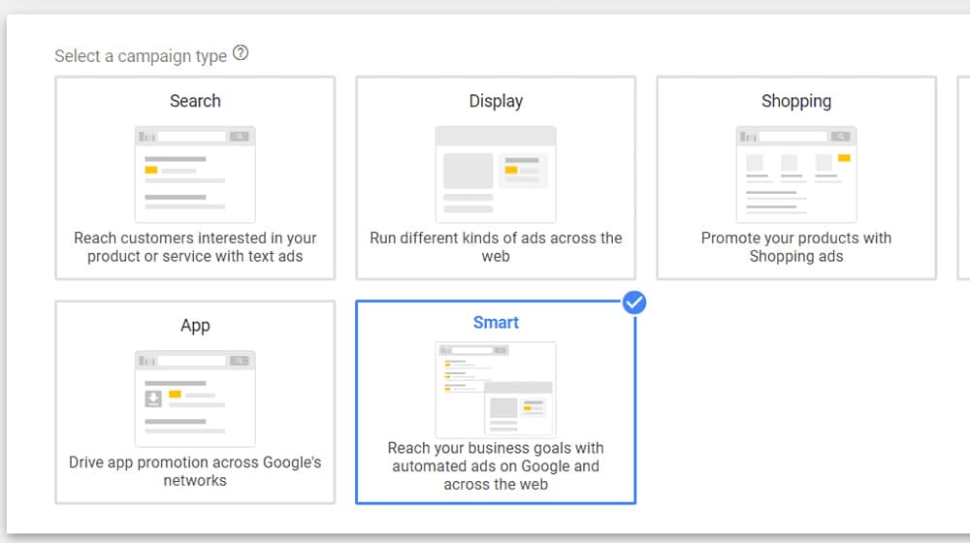Click the 'Shopping' card title
This screenshot has width=970, height=543.
tap(796, 101)
